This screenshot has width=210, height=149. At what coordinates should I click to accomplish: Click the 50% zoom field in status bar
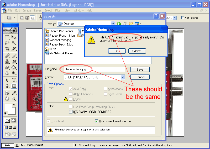point(8,145)
